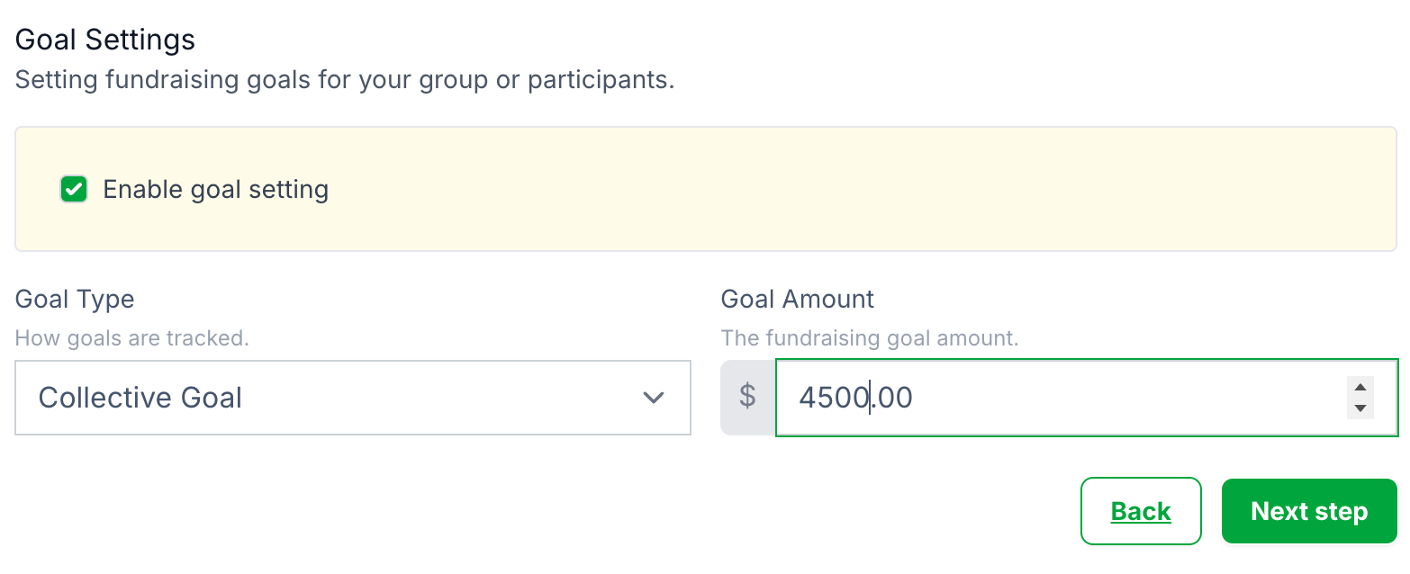Open the Goal Type dropdown
Screen dimensions: 1410x574
click(352, 398)
